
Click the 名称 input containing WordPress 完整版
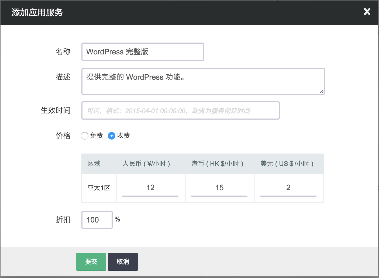click(143, 52)
